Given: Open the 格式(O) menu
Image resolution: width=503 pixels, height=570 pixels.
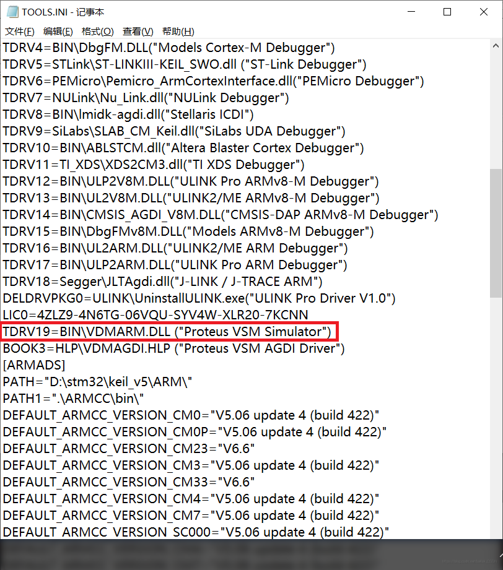Looking at the screenshot, I should tap(97, 32).
